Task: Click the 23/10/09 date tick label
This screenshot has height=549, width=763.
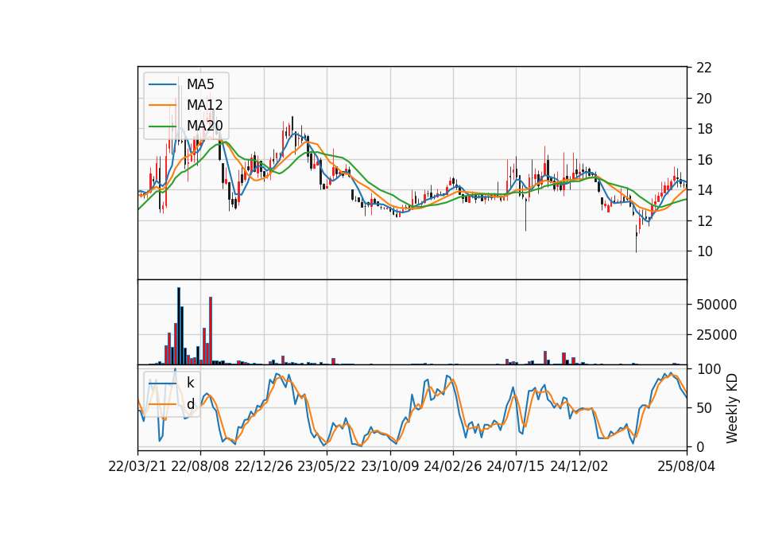Action: point(389,466)
